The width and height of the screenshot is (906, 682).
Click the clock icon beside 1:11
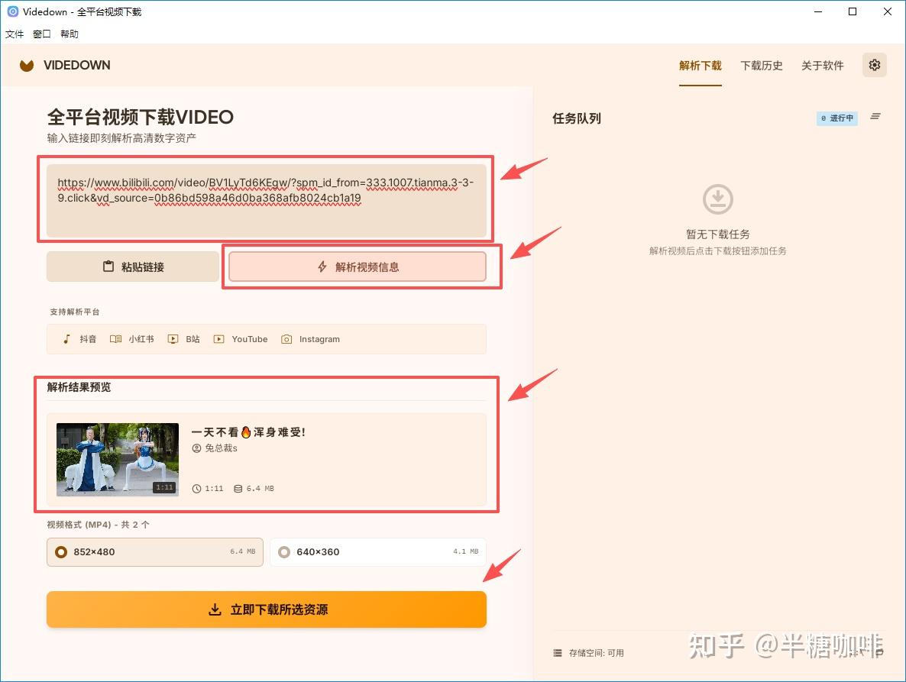(196, 489)
